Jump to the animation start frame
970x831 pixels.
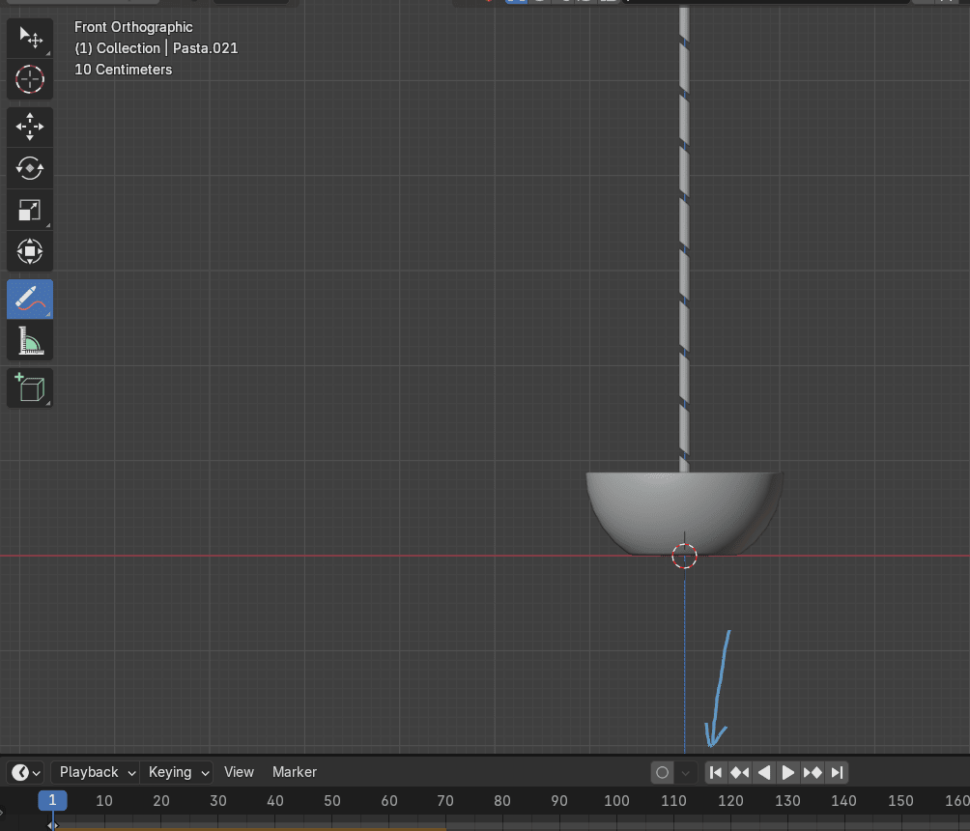click(x=716, y=772)
